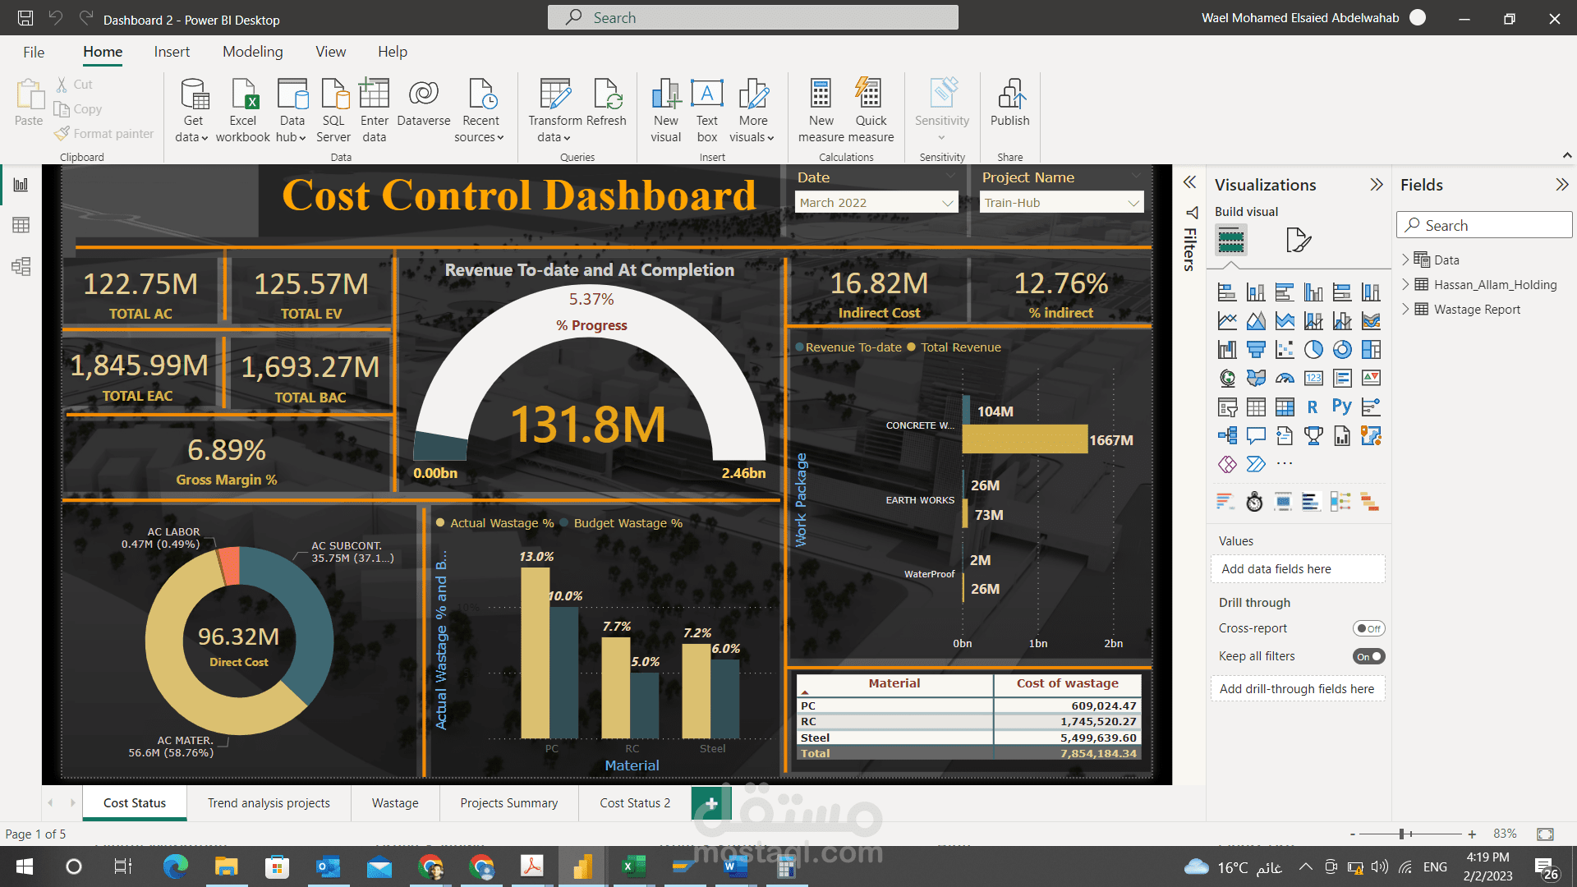This screenshot has width=1577, height=887.
Task: Open the Trend analysis projects page
Action: [269, 803]
